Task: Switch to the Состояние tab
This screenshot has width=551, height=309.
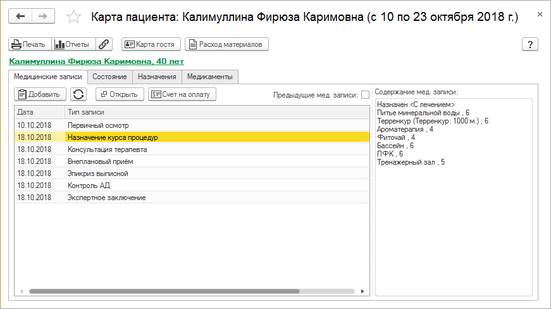Action: pos(109,77)
